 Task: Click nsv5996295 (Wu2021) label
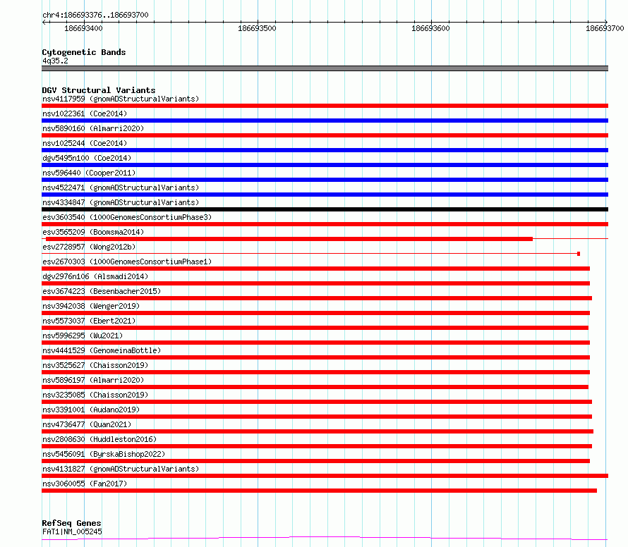pos(83,336)
